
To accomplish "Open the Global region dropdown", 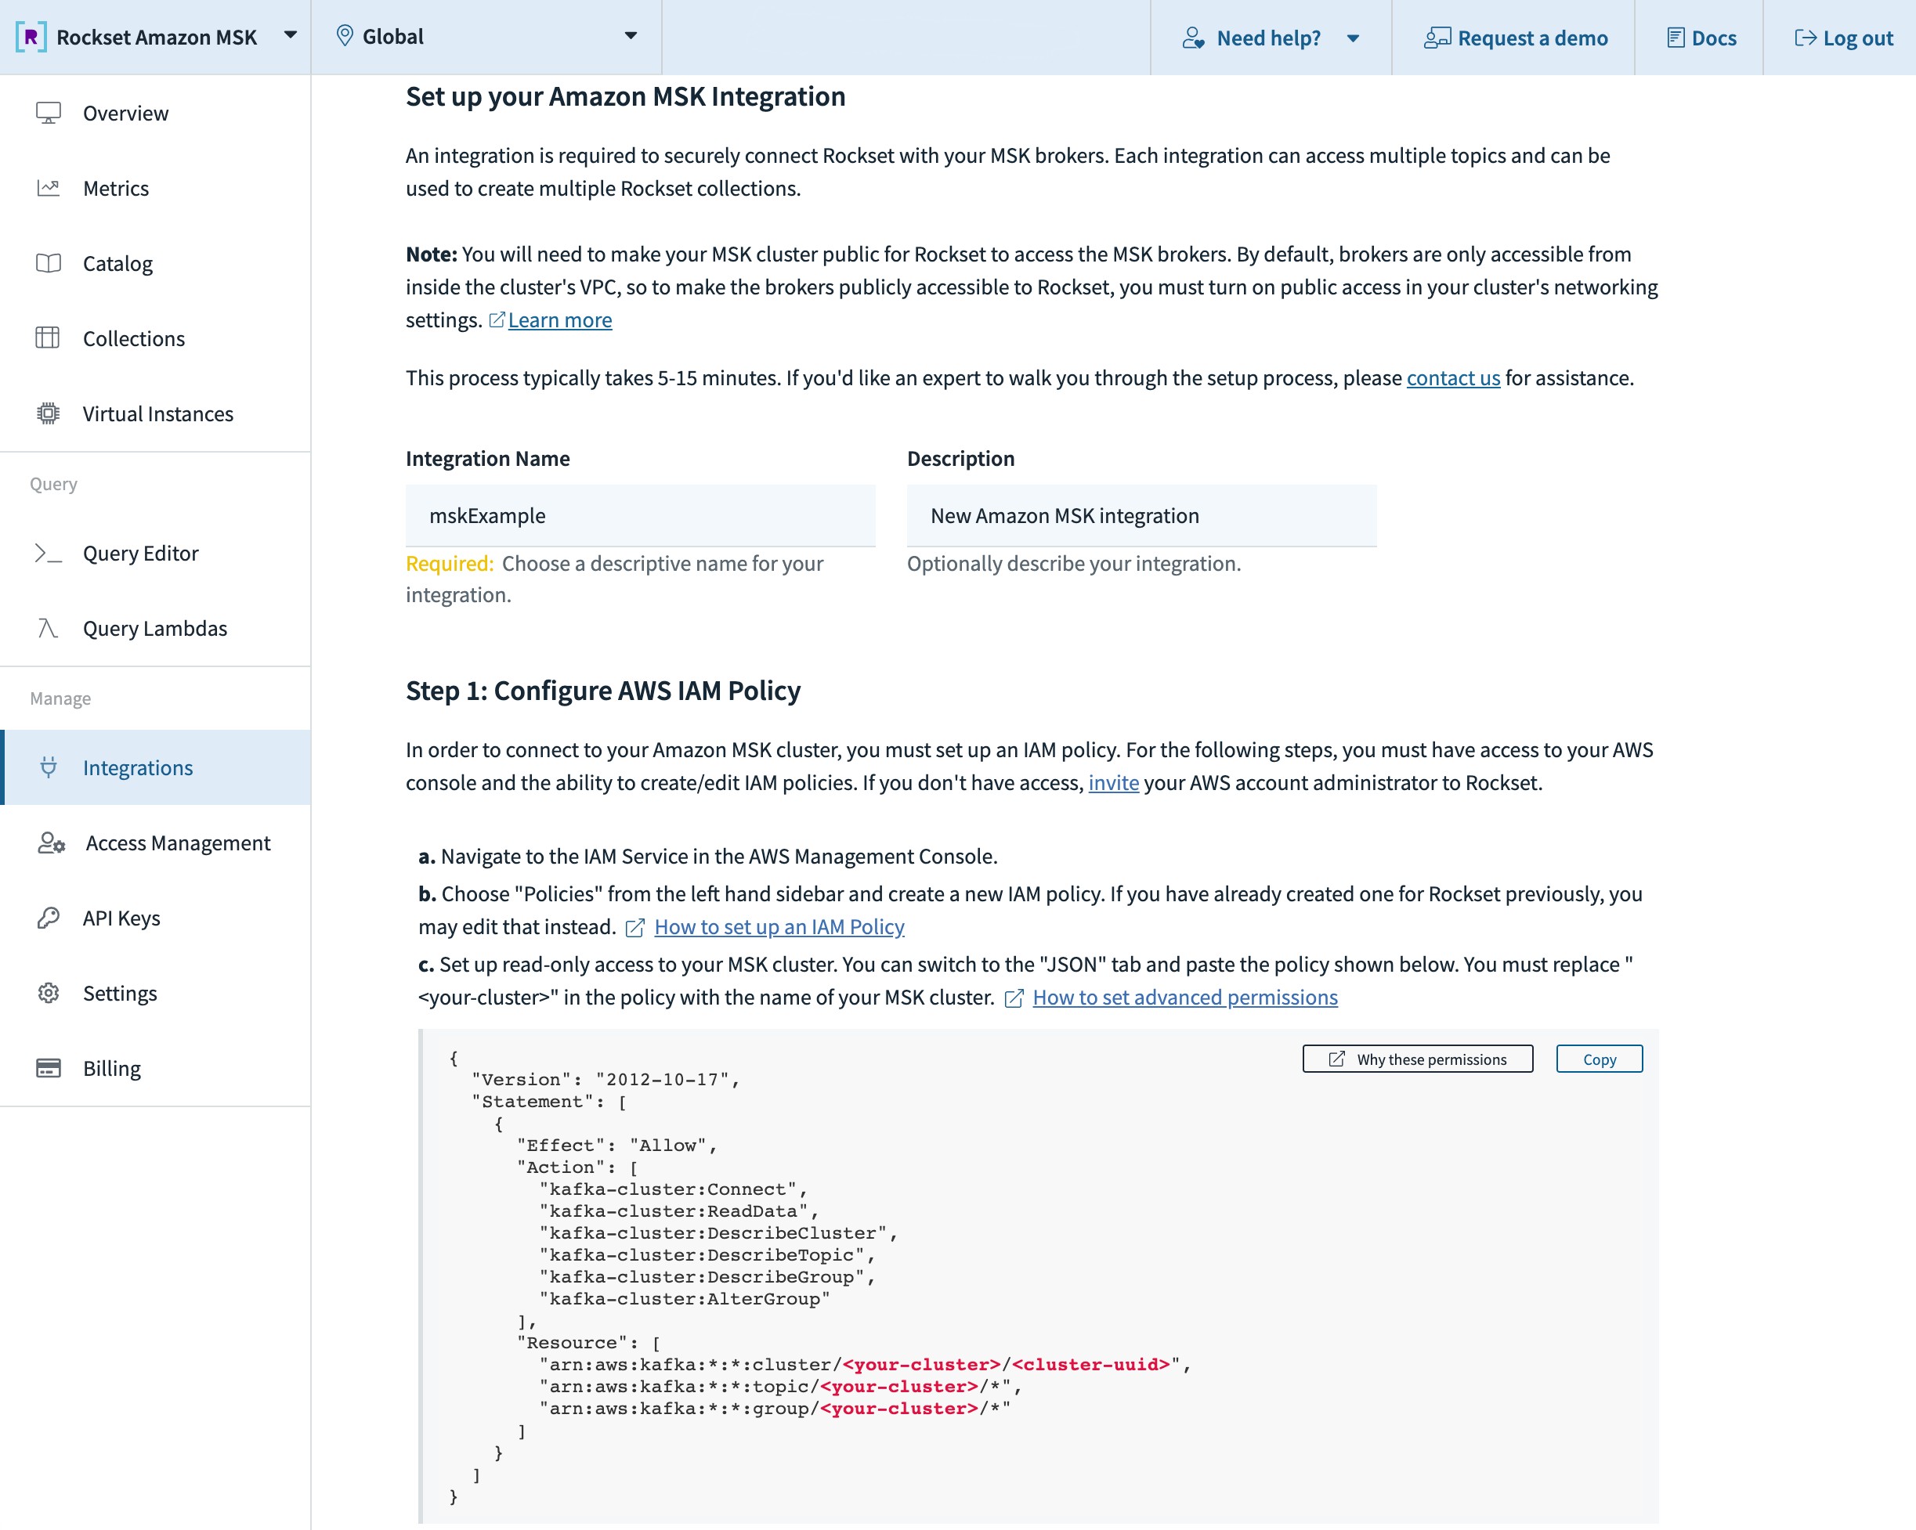I will (630, 35).
